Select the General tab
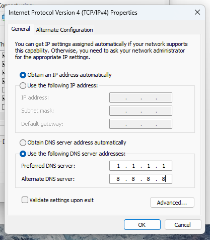 21,29
